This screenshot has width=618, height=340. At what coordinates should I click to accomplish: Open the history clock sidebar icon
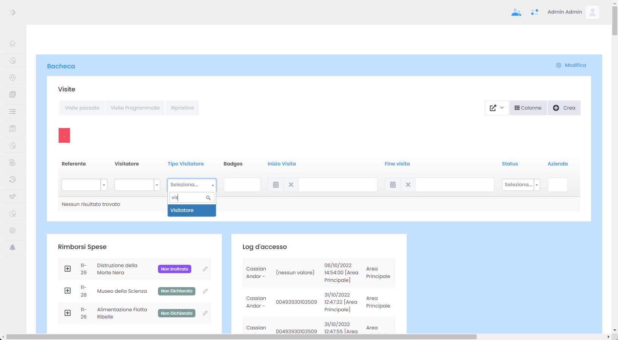(x=12, y=179)
